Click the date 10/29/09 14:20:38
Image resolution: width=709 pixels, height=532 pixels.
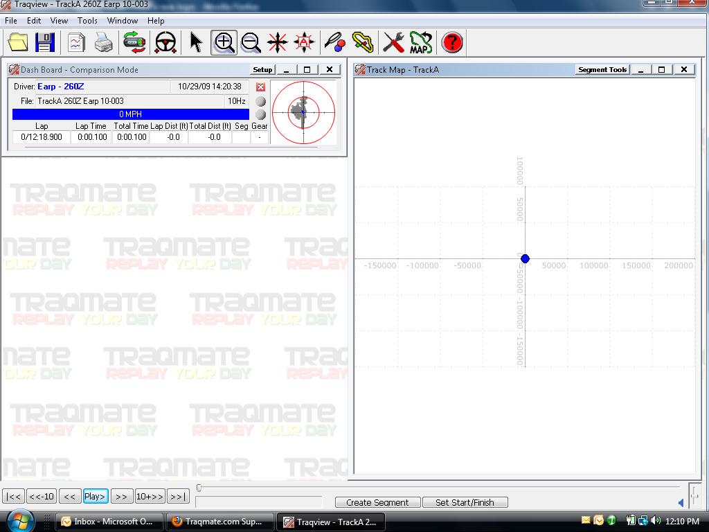click(x=210, y=87)
